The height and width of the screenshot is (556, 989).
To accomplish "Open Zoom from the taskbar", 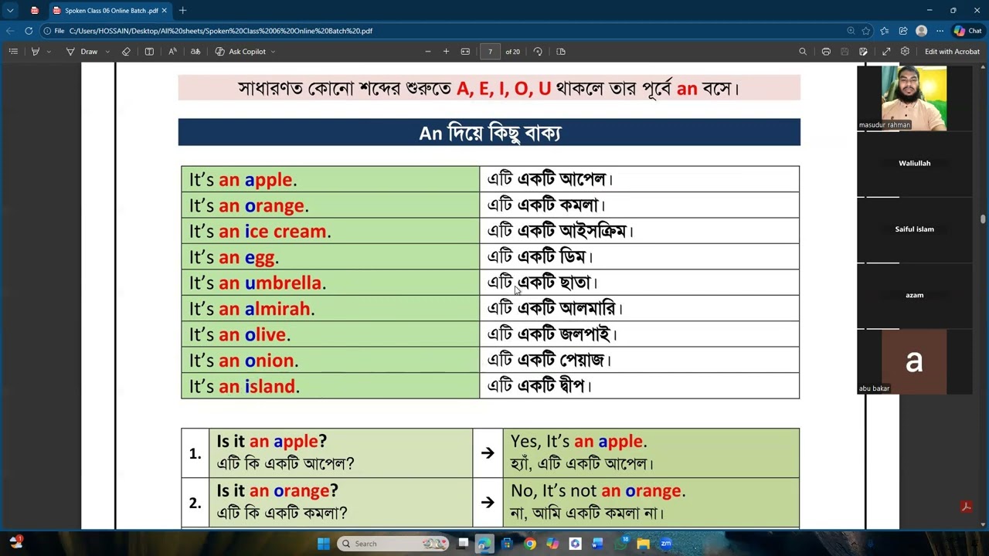I will (x=666, y=544).
